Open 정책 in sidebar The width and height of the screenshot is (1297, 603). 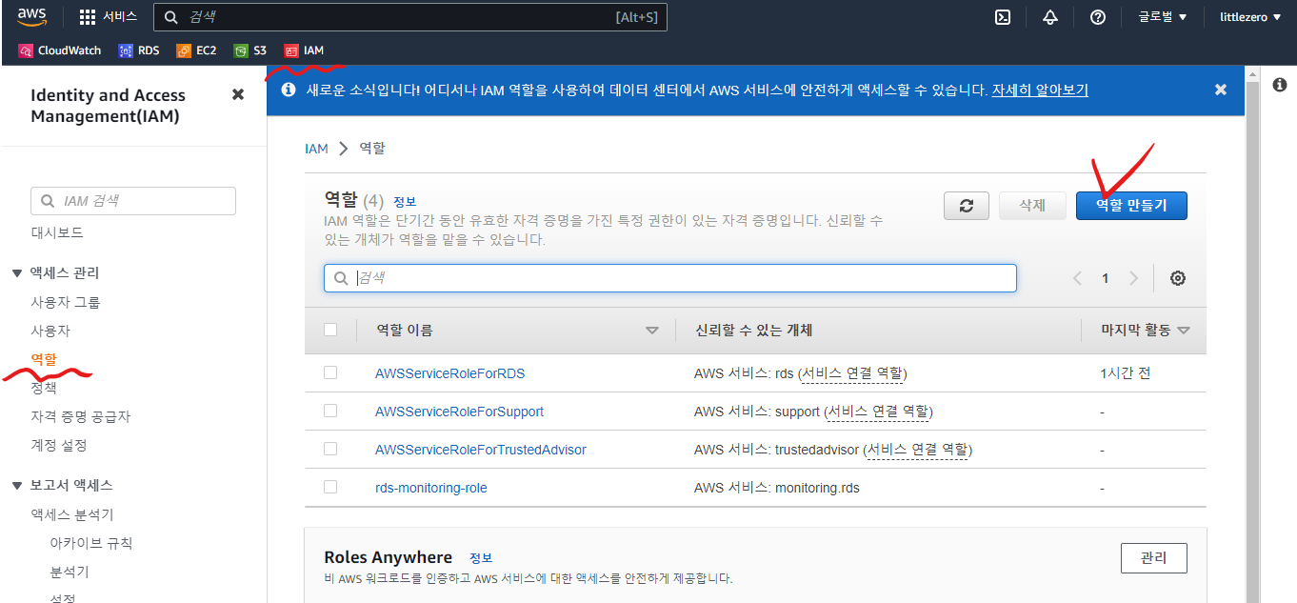[x=44, y=388]
